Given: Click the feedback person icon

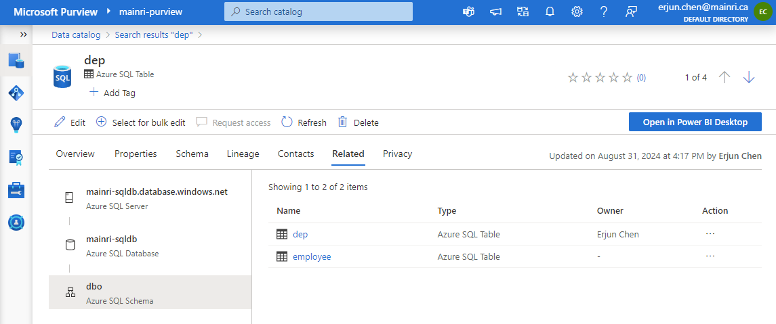Looking at the screenshot, I should [631, 11].
